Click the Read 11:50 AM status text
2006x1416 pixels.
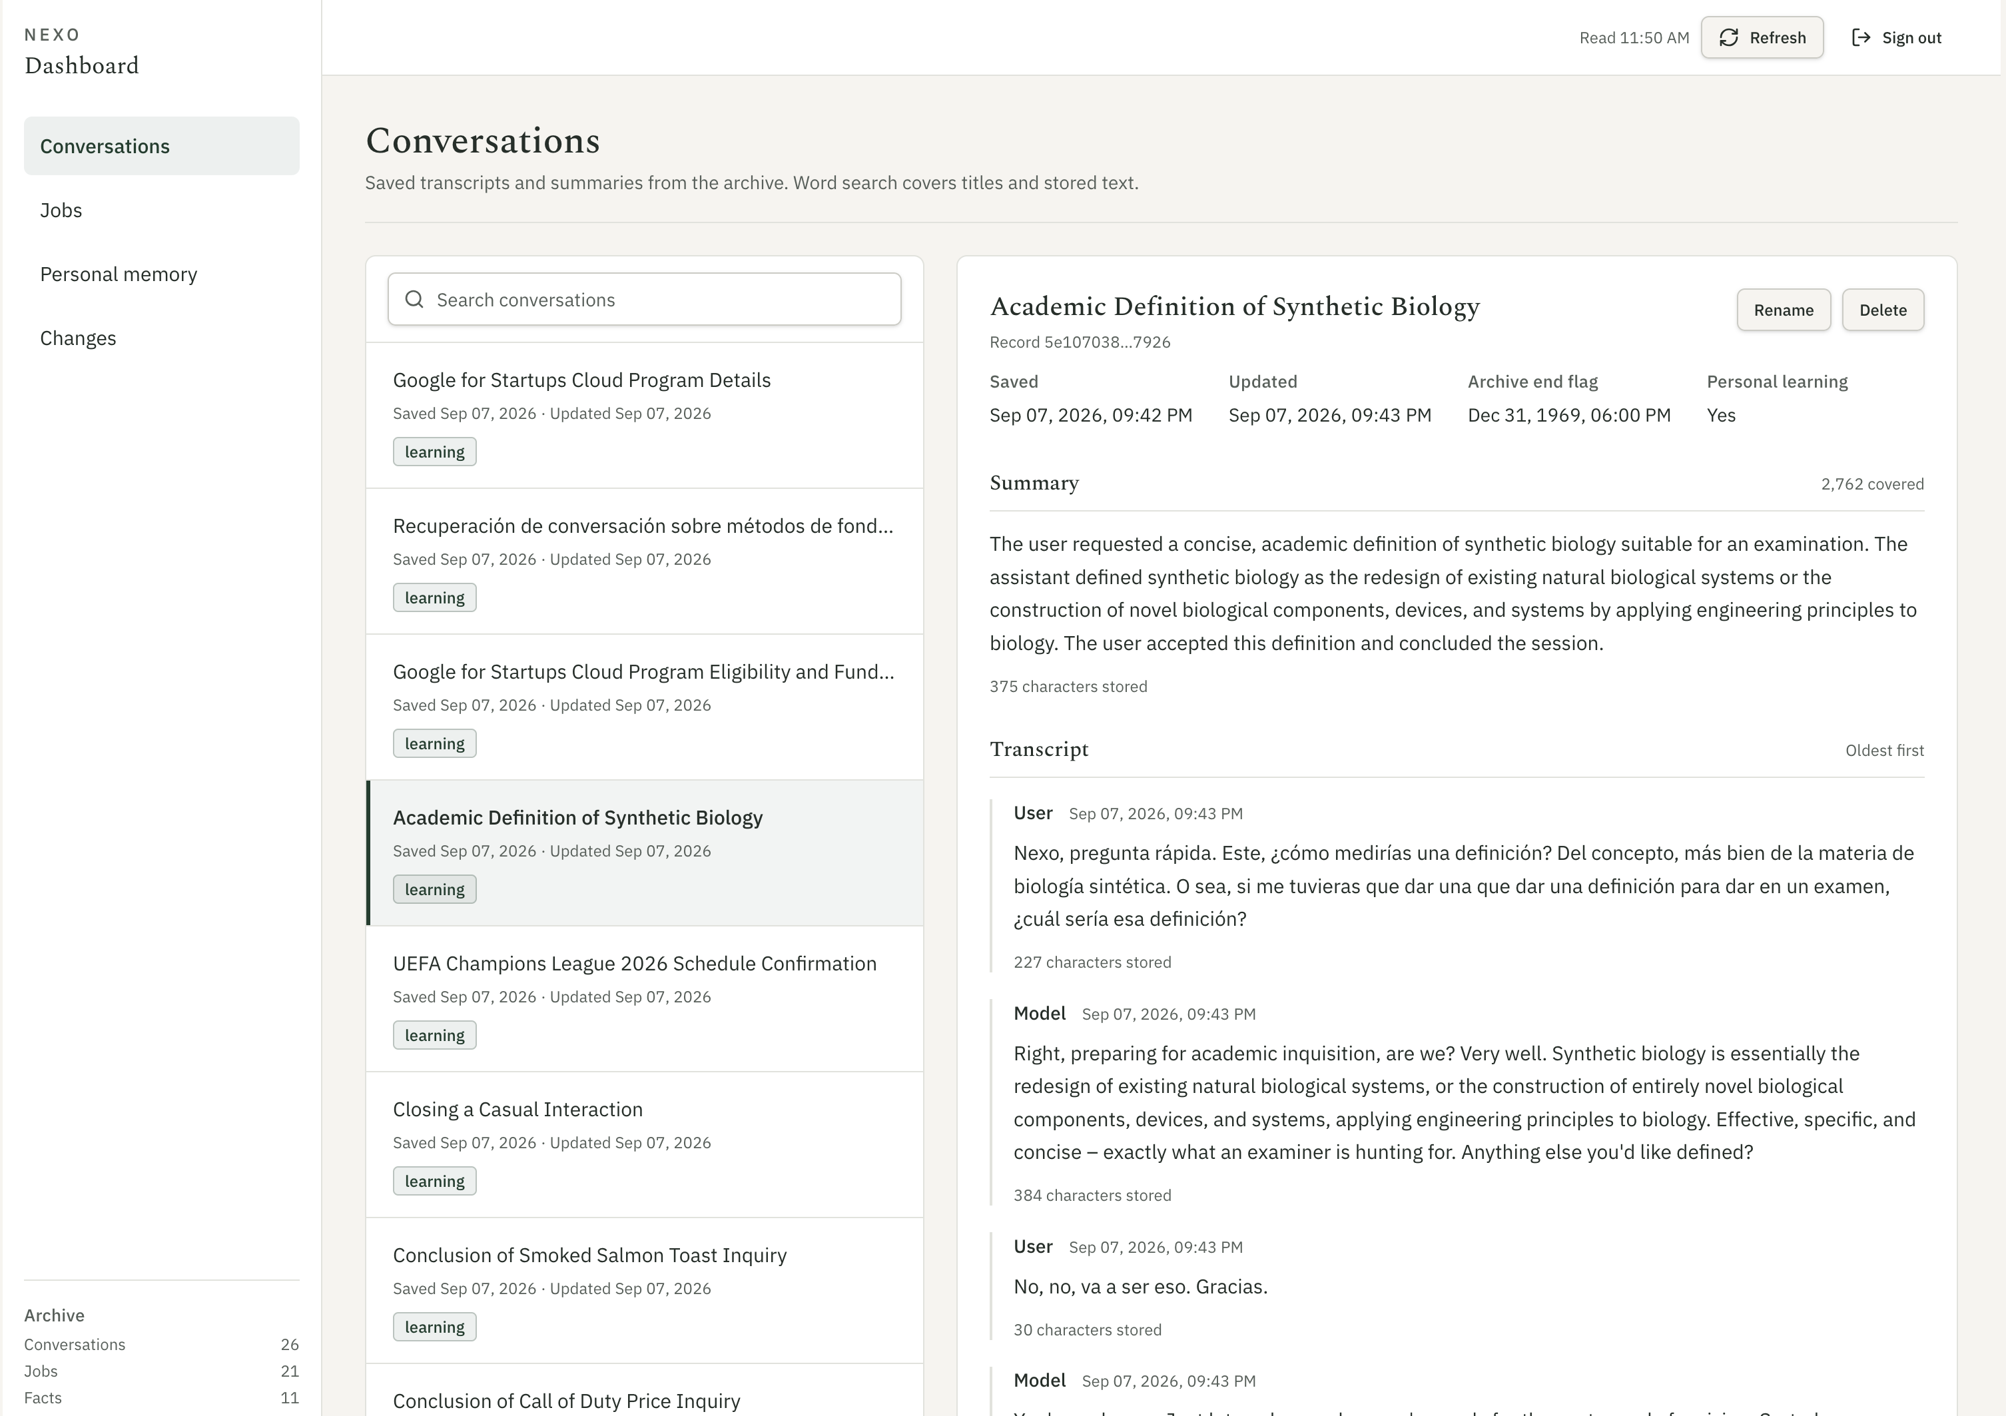(1634, 37)
